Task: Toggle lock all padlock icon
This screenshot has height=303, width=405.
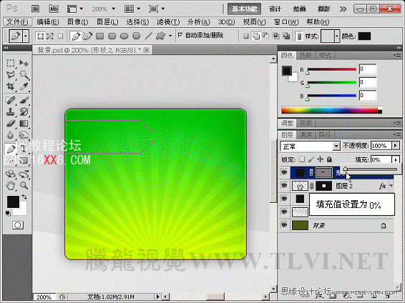Action: click(329, 159)
